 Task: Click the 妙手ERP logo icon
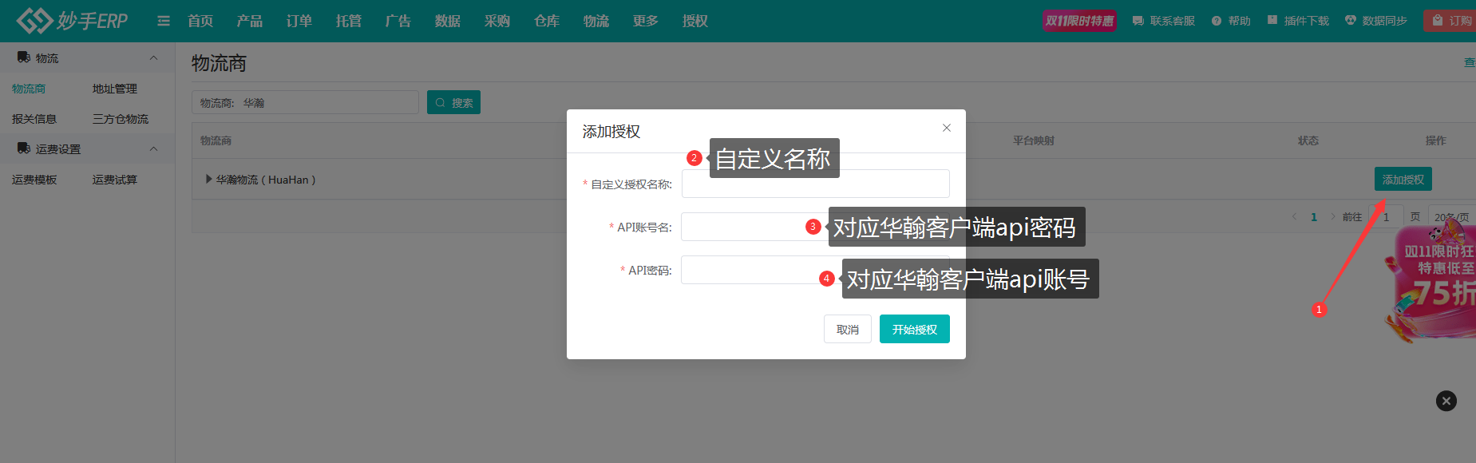[x=35, y=21]
